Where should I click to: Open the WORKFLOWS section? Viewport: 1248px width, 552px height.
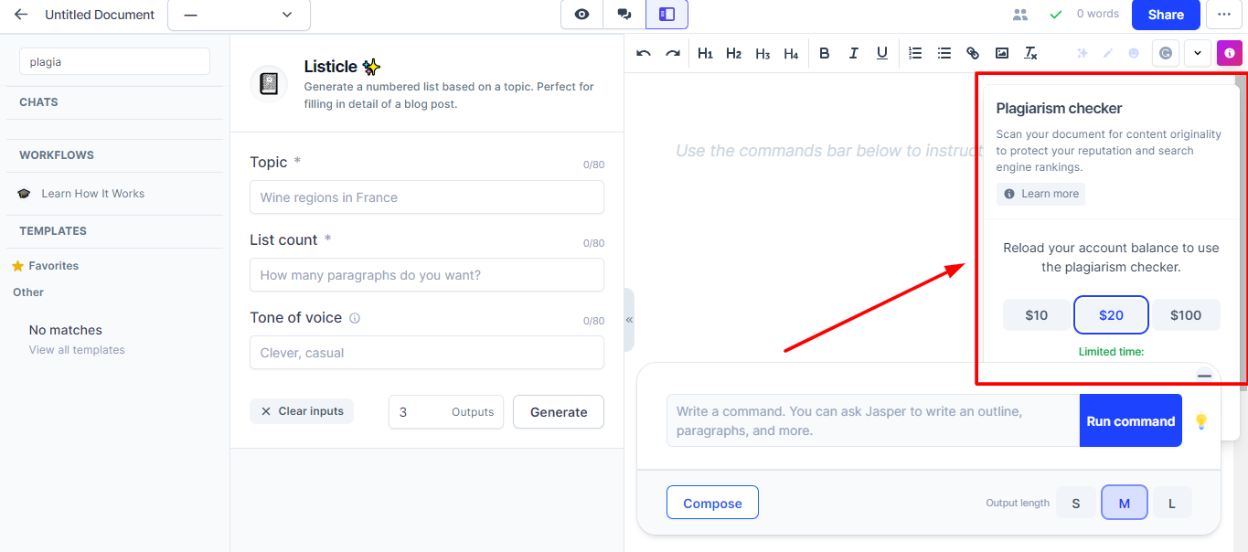click(57, 155)
